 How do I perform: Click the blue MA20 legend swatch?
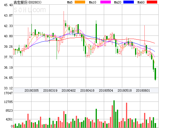coord(129,2)
